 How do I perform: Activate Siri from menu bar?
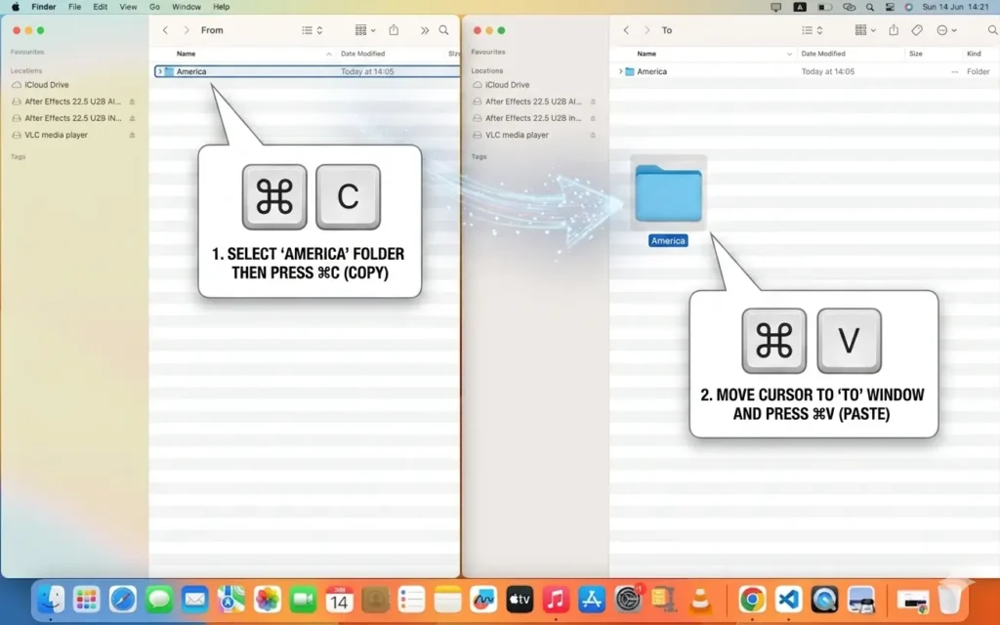909,7
